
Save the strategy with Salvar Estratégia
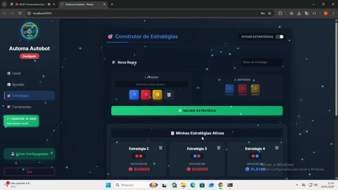pyautogui.click(x=197, y=111)
